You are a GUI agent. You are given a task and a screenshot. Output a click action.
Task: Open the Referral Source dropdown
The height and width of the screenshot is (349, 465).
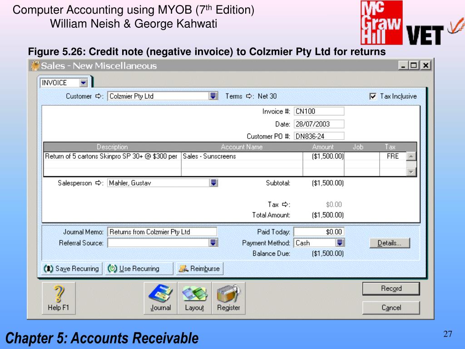coord(213,243)
